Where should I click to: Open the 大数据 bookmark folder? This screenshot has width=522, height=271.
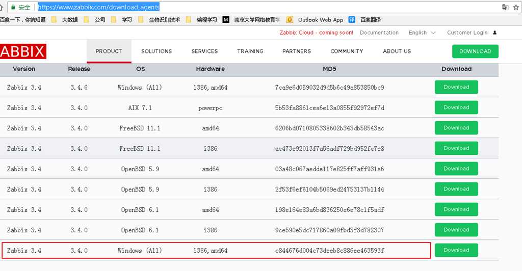(x=65, y=20)
